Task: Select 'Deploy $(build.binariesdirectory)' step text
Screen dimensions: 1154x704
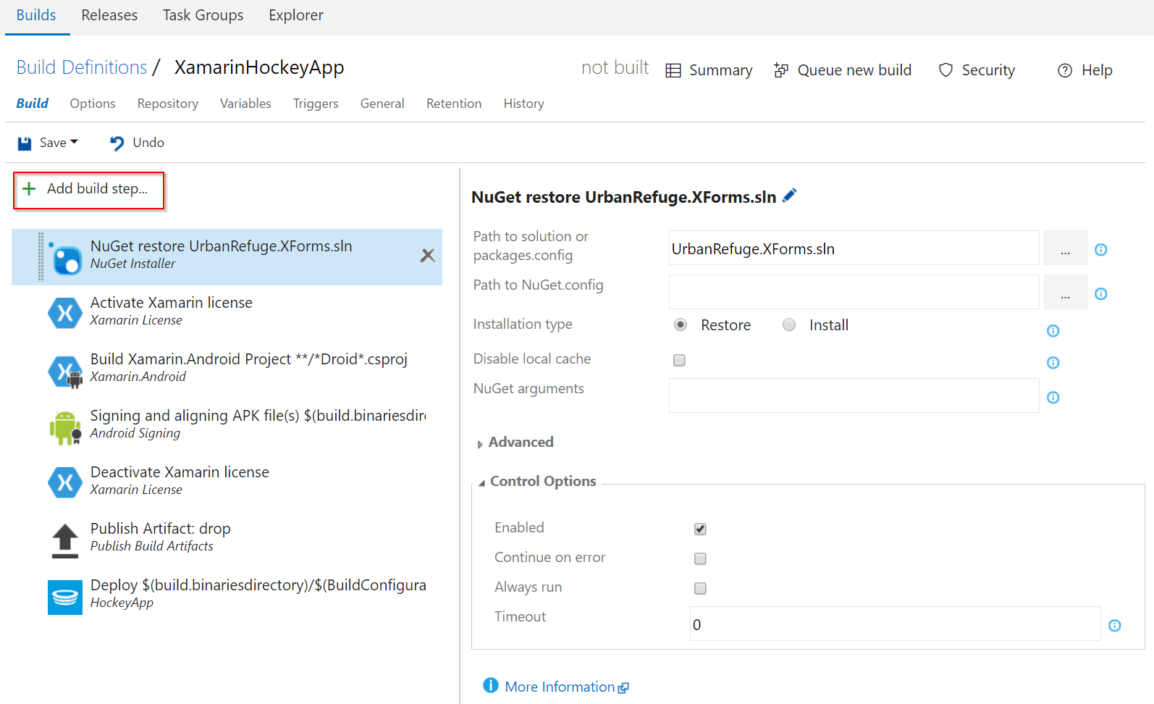Action: point(258,585)
